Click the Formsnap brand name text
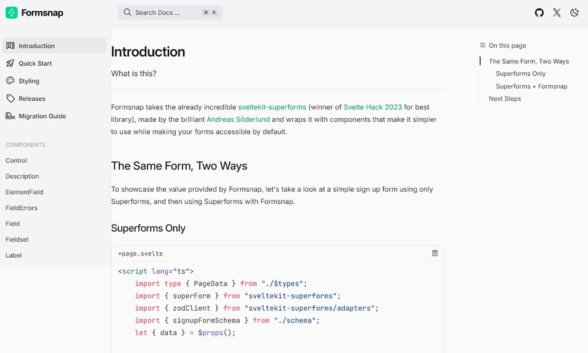Viewport: 588px width, 353px height. tap(42, 13)
